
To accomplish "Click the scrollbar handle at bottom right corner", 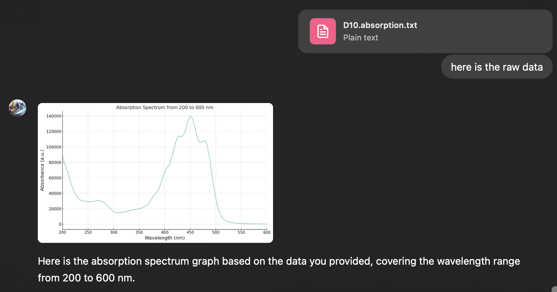I will coord(554,289).
